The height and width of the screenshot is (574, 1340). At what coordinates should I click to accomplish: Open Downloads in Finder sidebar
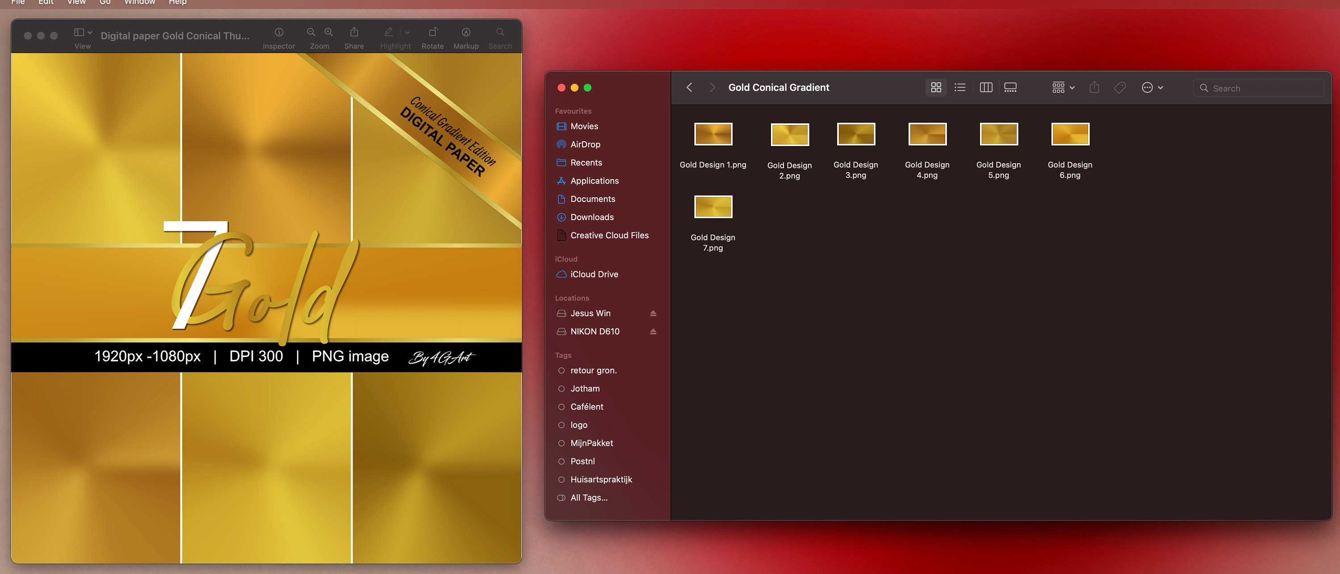point(591,217)
